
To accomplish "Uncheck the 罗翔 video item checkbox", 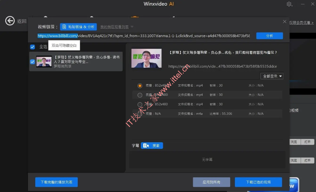I will click(x=33, y=62).
